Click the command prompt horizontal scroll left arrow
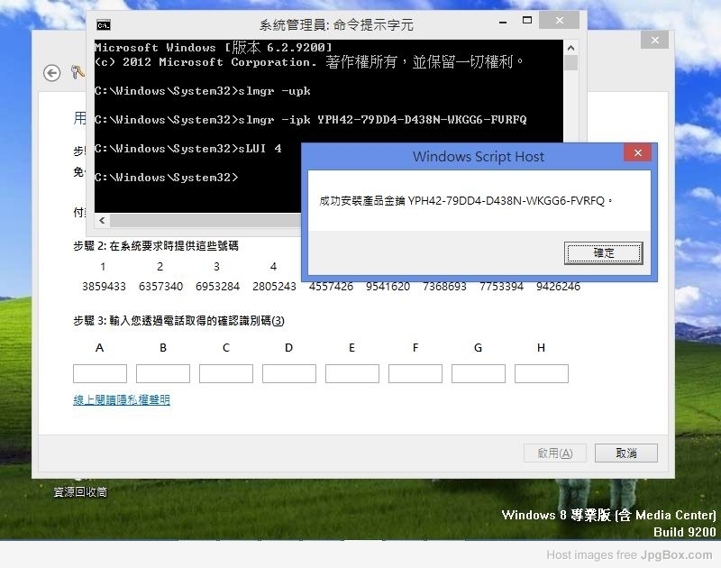721x568 pixels. point(102,220)
